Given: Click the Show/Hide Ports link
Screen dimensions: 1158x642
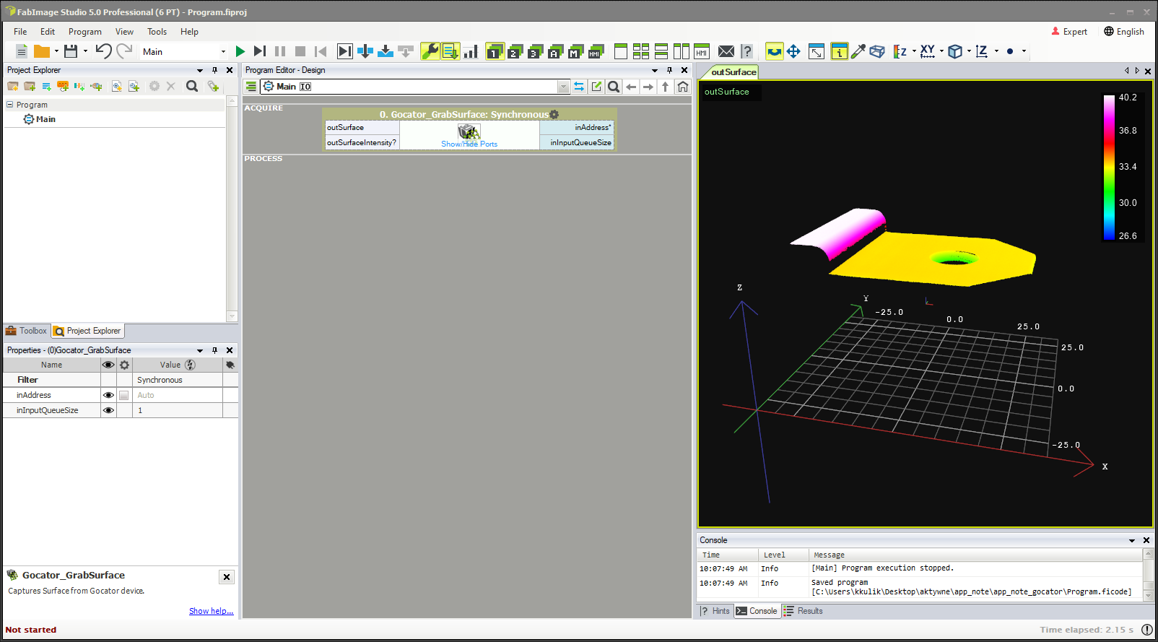Looking at the screenshot, I should coord(469,144).
